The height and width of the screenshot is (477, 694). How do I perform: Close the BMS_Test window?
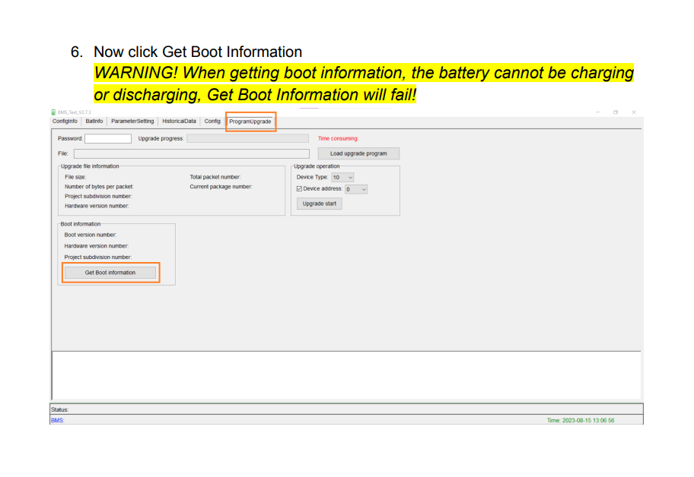click(x=633, y=112)
